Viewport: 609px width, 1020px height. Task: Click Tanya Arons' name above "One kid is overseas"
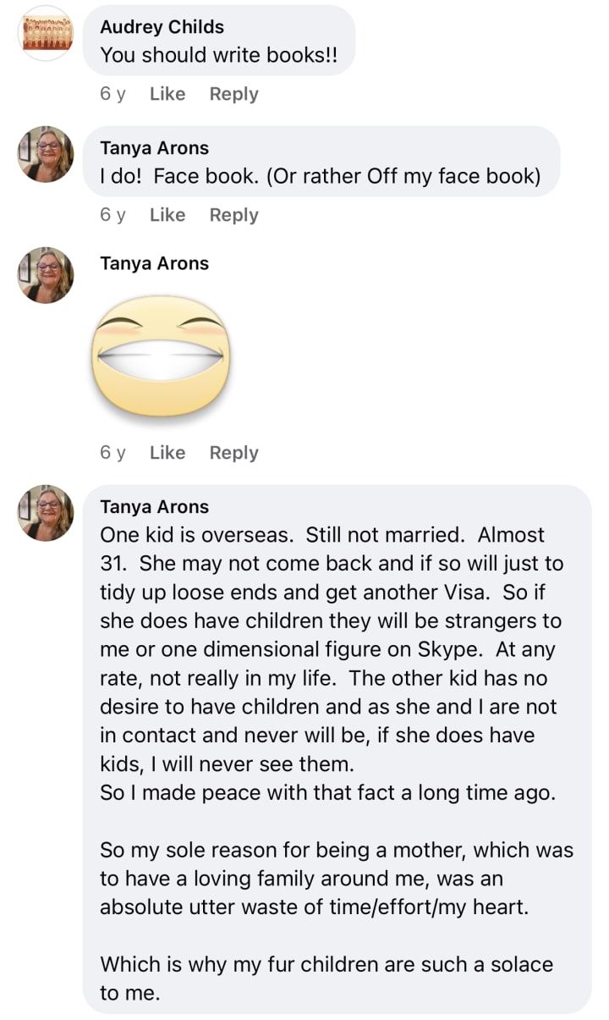(x=154, y=507)
